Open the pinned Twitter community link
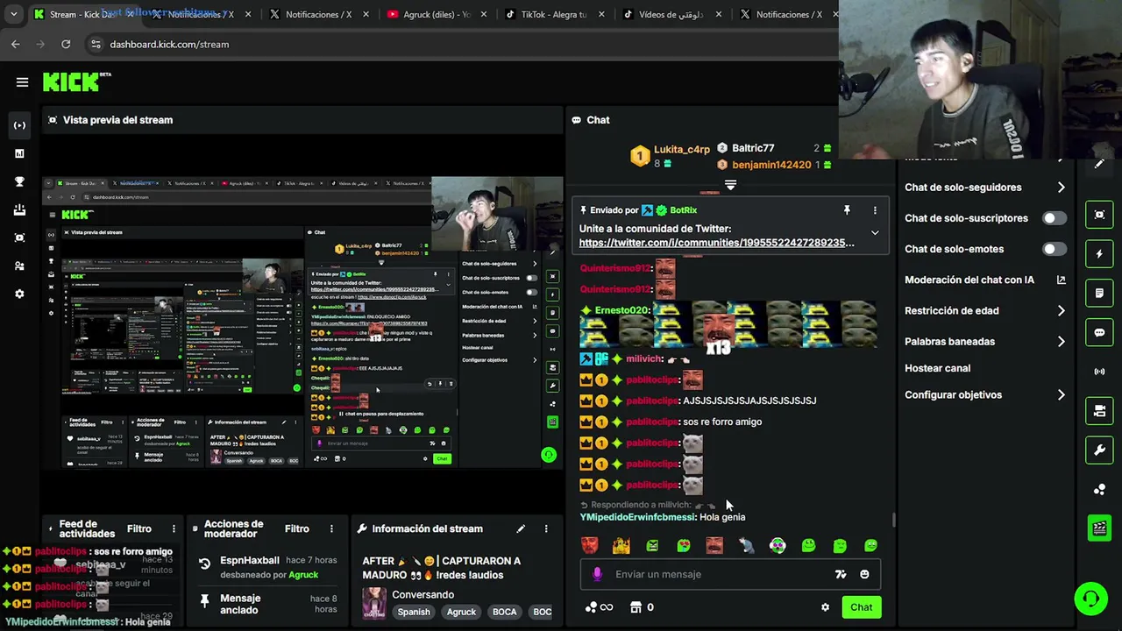The image size is (1122, 631). [716, 243]
